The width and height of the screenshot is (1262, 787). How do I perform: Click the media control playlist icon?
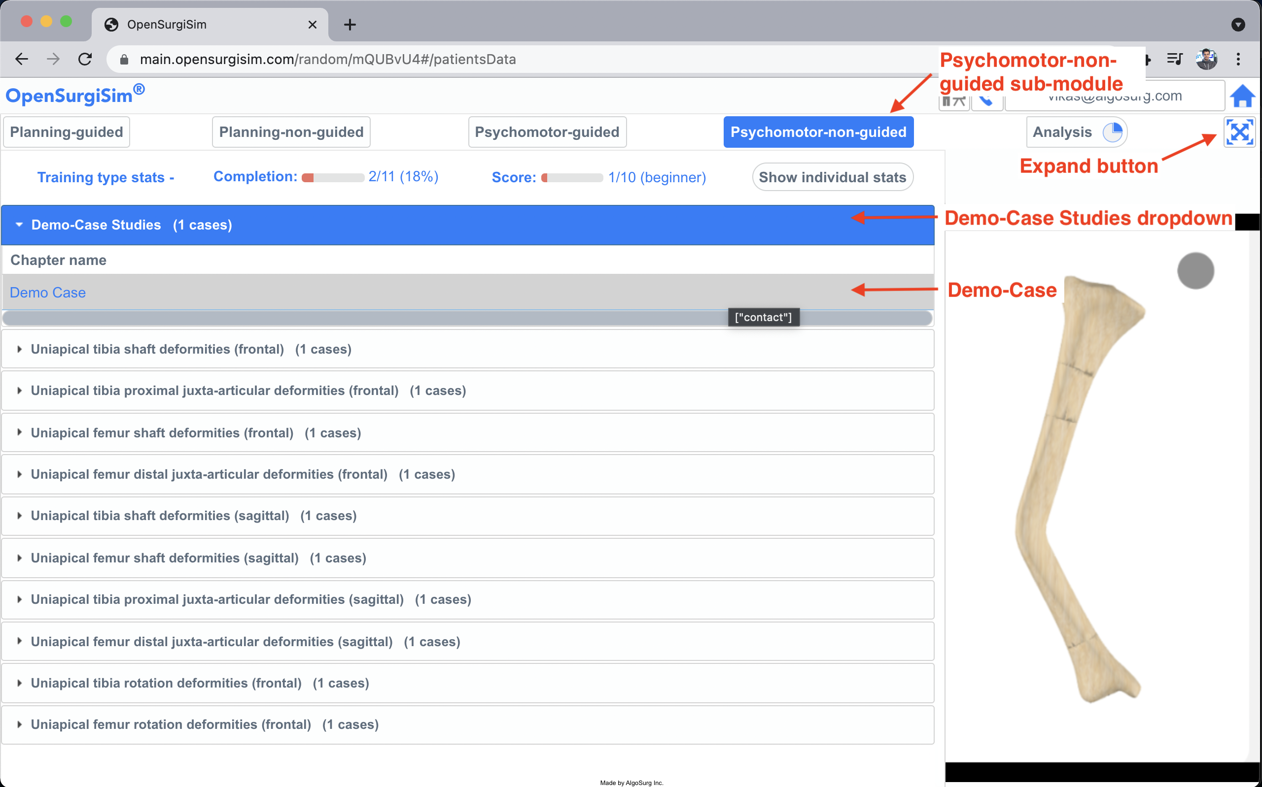click(1175, 59)
